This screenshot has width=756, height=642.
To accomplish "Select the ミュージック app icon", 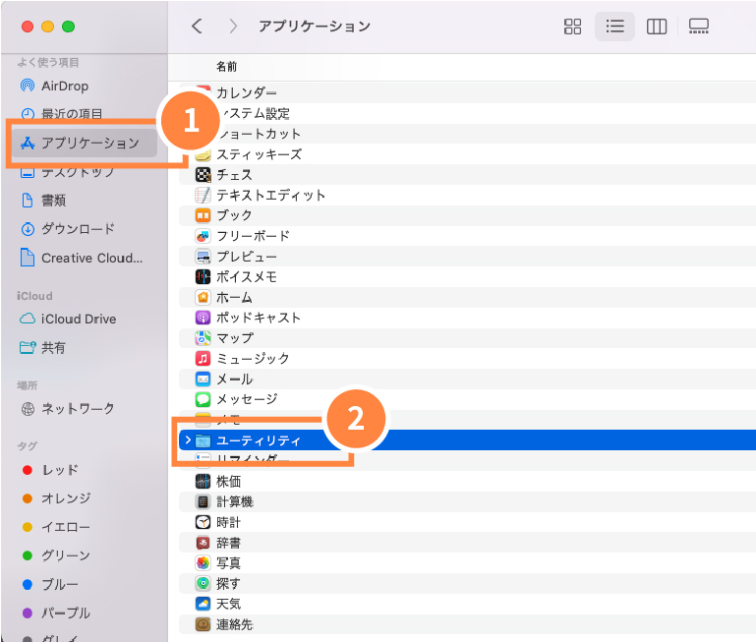I will (203, 359).
